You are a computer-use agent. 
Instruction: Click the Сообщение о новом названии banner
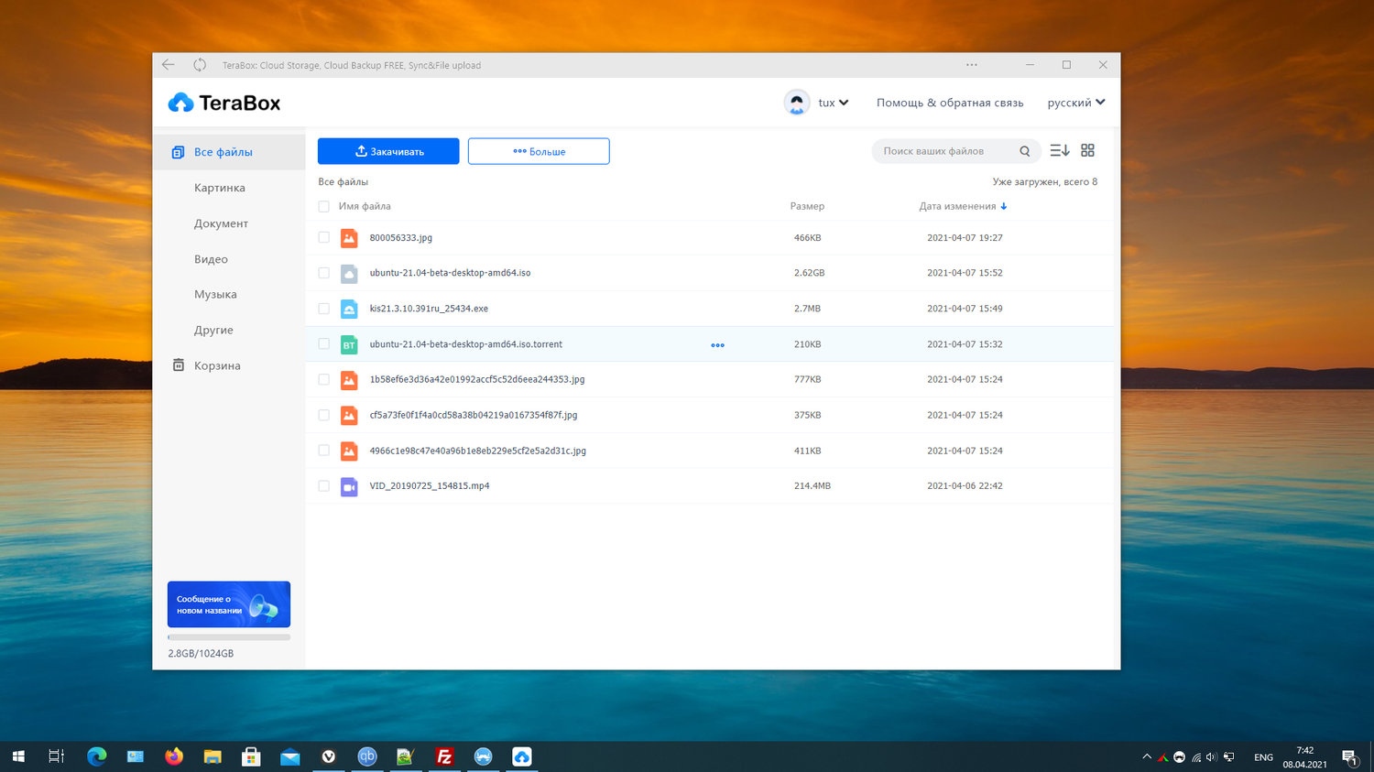click(229, 604)
